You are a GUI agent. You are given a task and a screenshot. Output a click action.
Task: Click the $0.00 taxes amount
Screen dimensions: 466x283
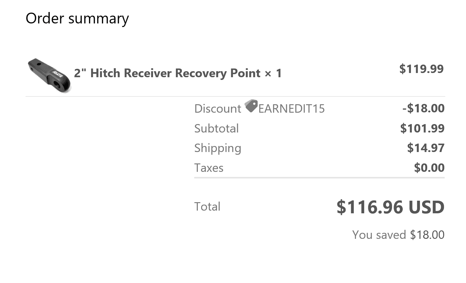(x=429, y=168)
